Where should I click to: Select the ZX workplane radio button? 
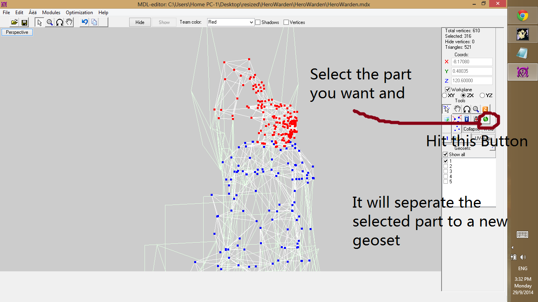click(x=463, y=96)
